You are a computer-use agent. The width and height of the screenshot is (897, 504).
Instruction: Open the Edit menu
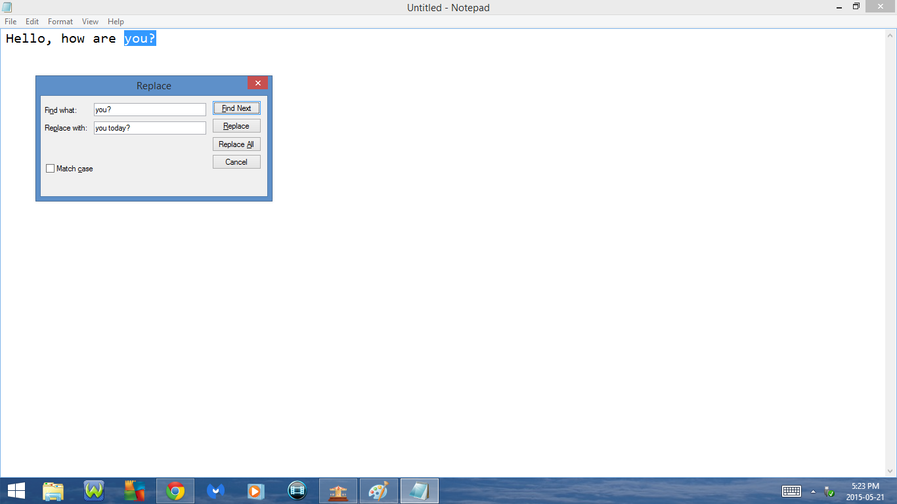32,21
